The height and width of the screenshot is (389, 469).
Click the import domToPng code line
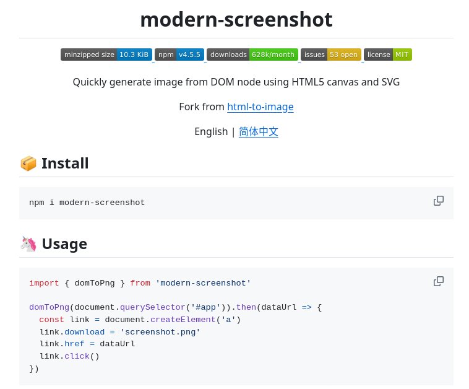[x=140, y=283]
